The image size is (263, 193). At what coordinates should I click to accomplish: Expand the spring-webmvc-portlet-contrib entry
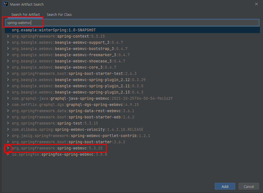point(8,135)
